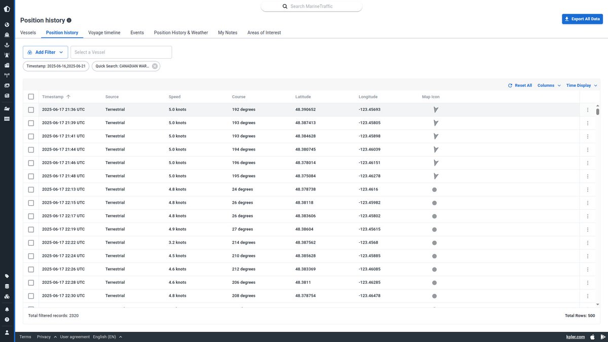Expand the English (EN) language selector

(107, 337)
